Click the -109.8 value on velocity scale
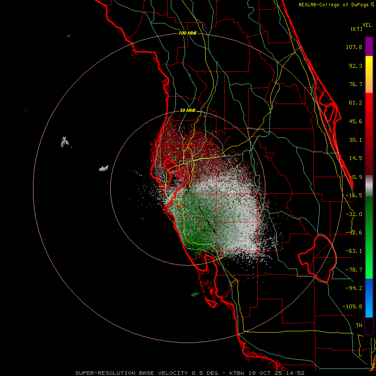 tap(352, 307)
